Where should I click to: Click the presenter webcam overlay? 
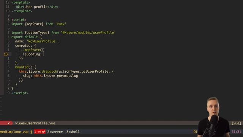pyautogui.click(x=214, y=117)
